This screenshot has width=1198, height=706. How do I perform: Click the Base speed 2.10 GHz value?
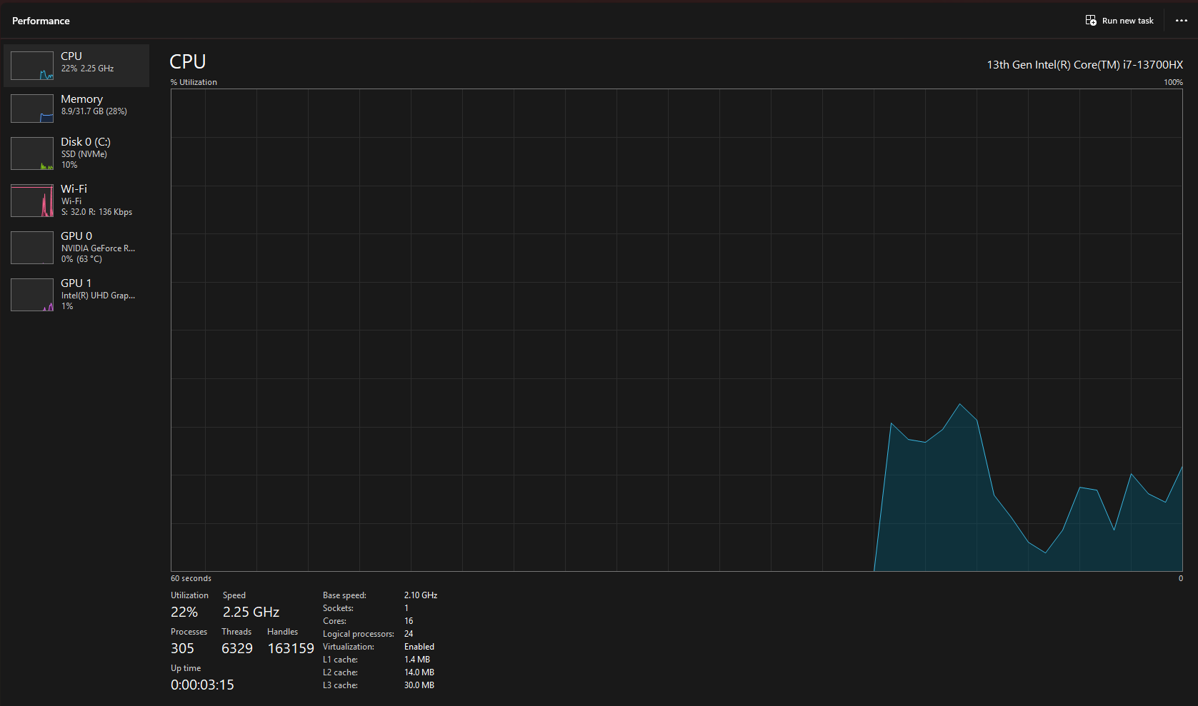[421, 595]
